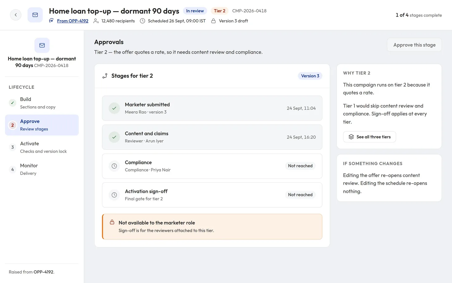
Task: Select the Approve lifecycle step
Action: click(42, 125)
